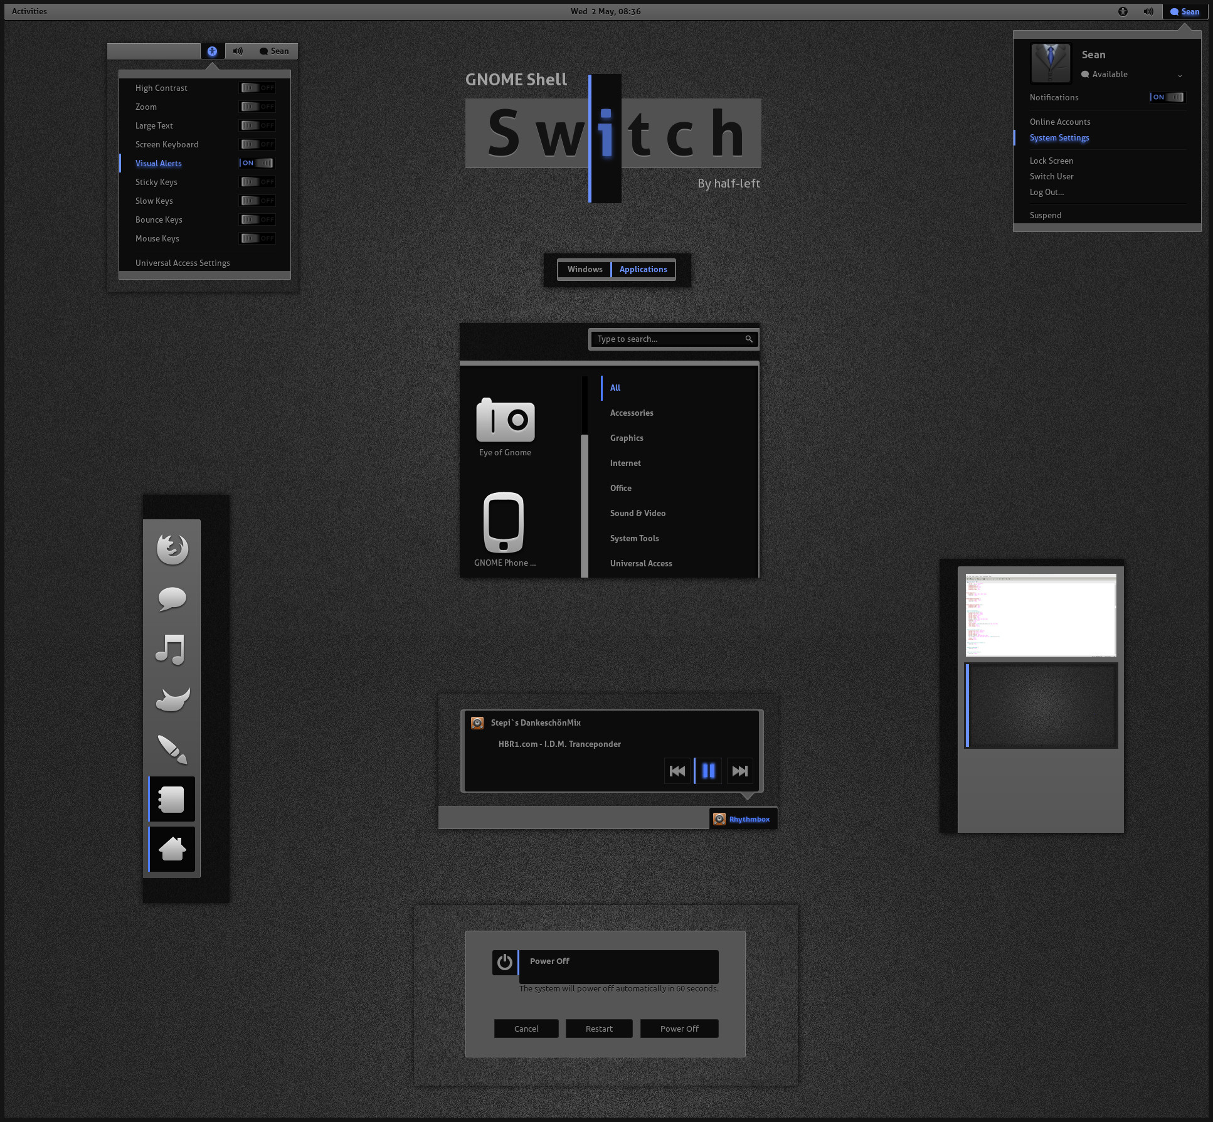Turn off the Notifications switch
This screenshot has height=1122, width=1213.
(x=1167, y=97)
